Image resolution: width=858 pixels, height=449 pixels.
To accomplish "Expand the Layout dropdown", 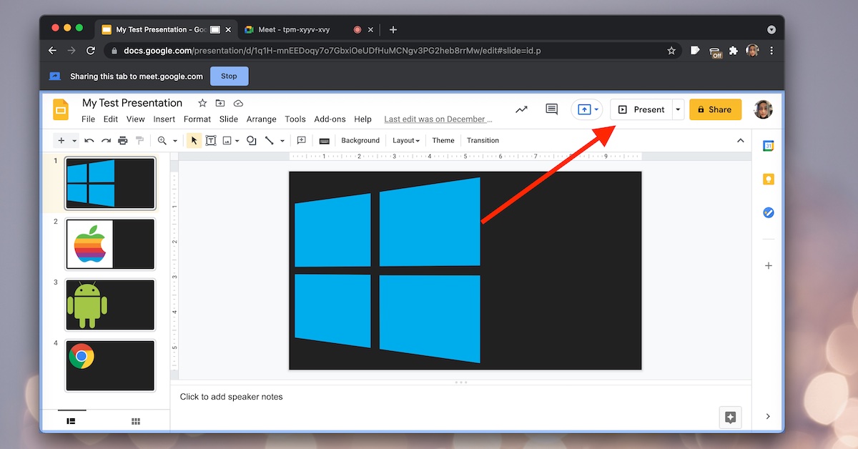I will [405, 140].
